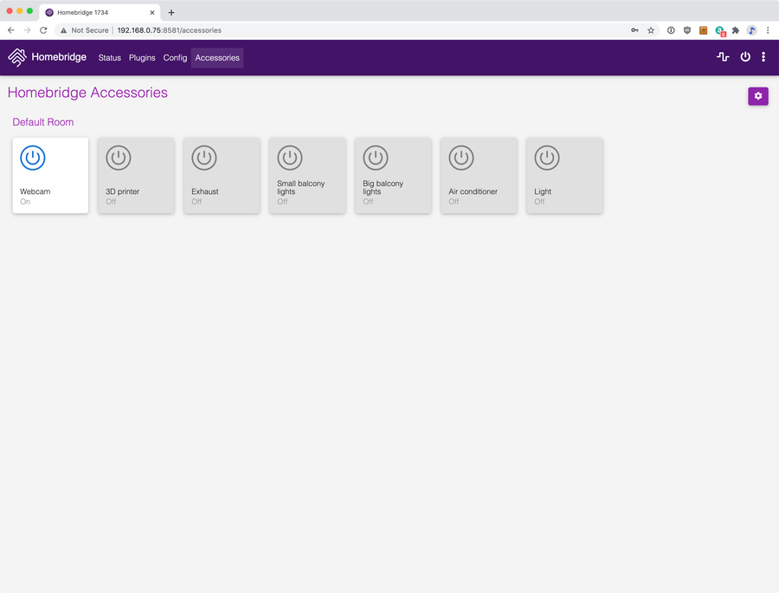Go back in browser history
The image size is (779, 593).
point(11,30)
